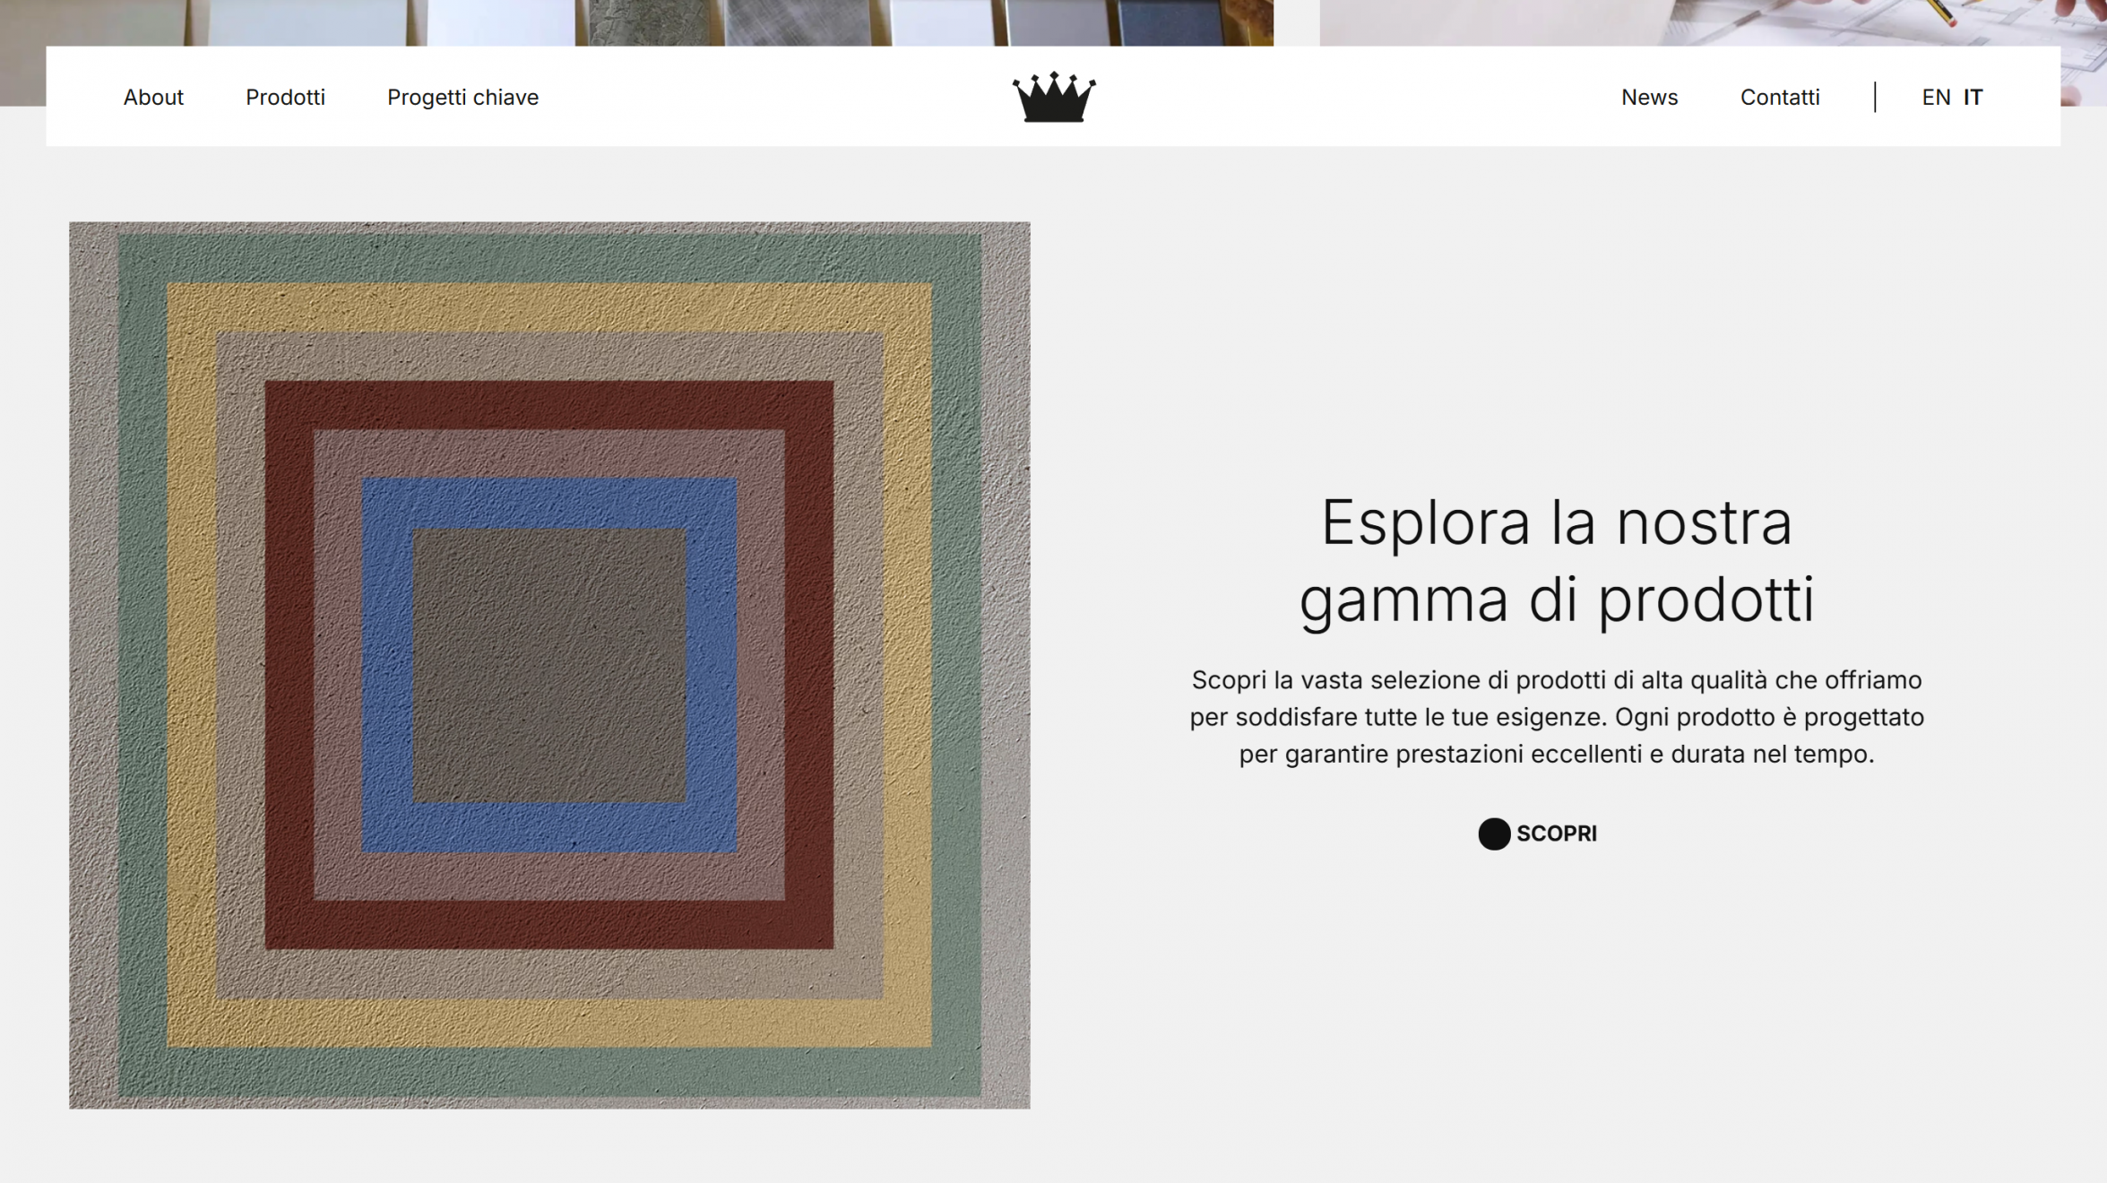Screen dimensions: 2107x1183
Task: Click the black circle beside SCOPRI
Action: (1494, 833)
